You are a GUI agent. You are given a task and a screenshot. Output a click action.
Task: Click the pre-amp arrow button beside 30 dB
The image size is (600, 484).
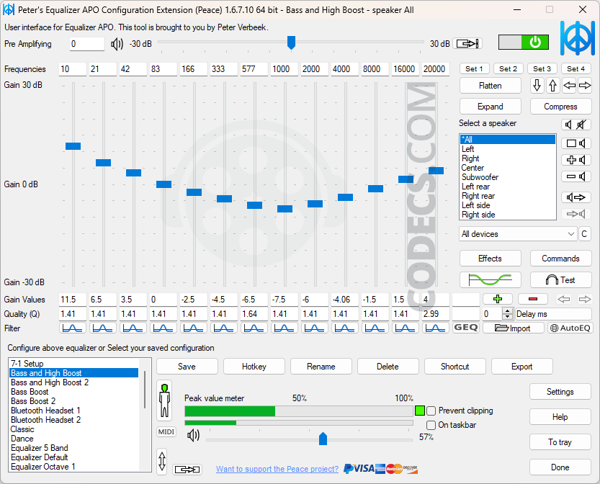pyautogui.click(x=467, y=44)
